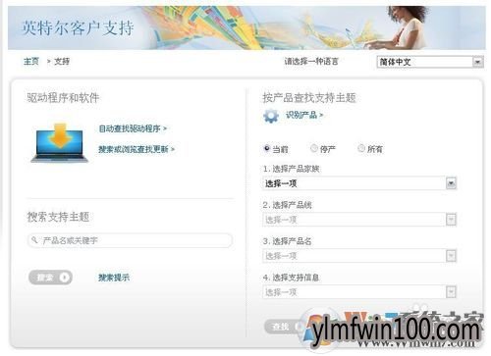Click the 搜索支持主题 heading
The height and width of the screenshot is (356, 491).
point(58,217)
